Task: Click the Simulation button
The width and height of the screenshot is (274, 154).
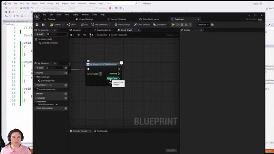Action: click(x=160, y=25)
